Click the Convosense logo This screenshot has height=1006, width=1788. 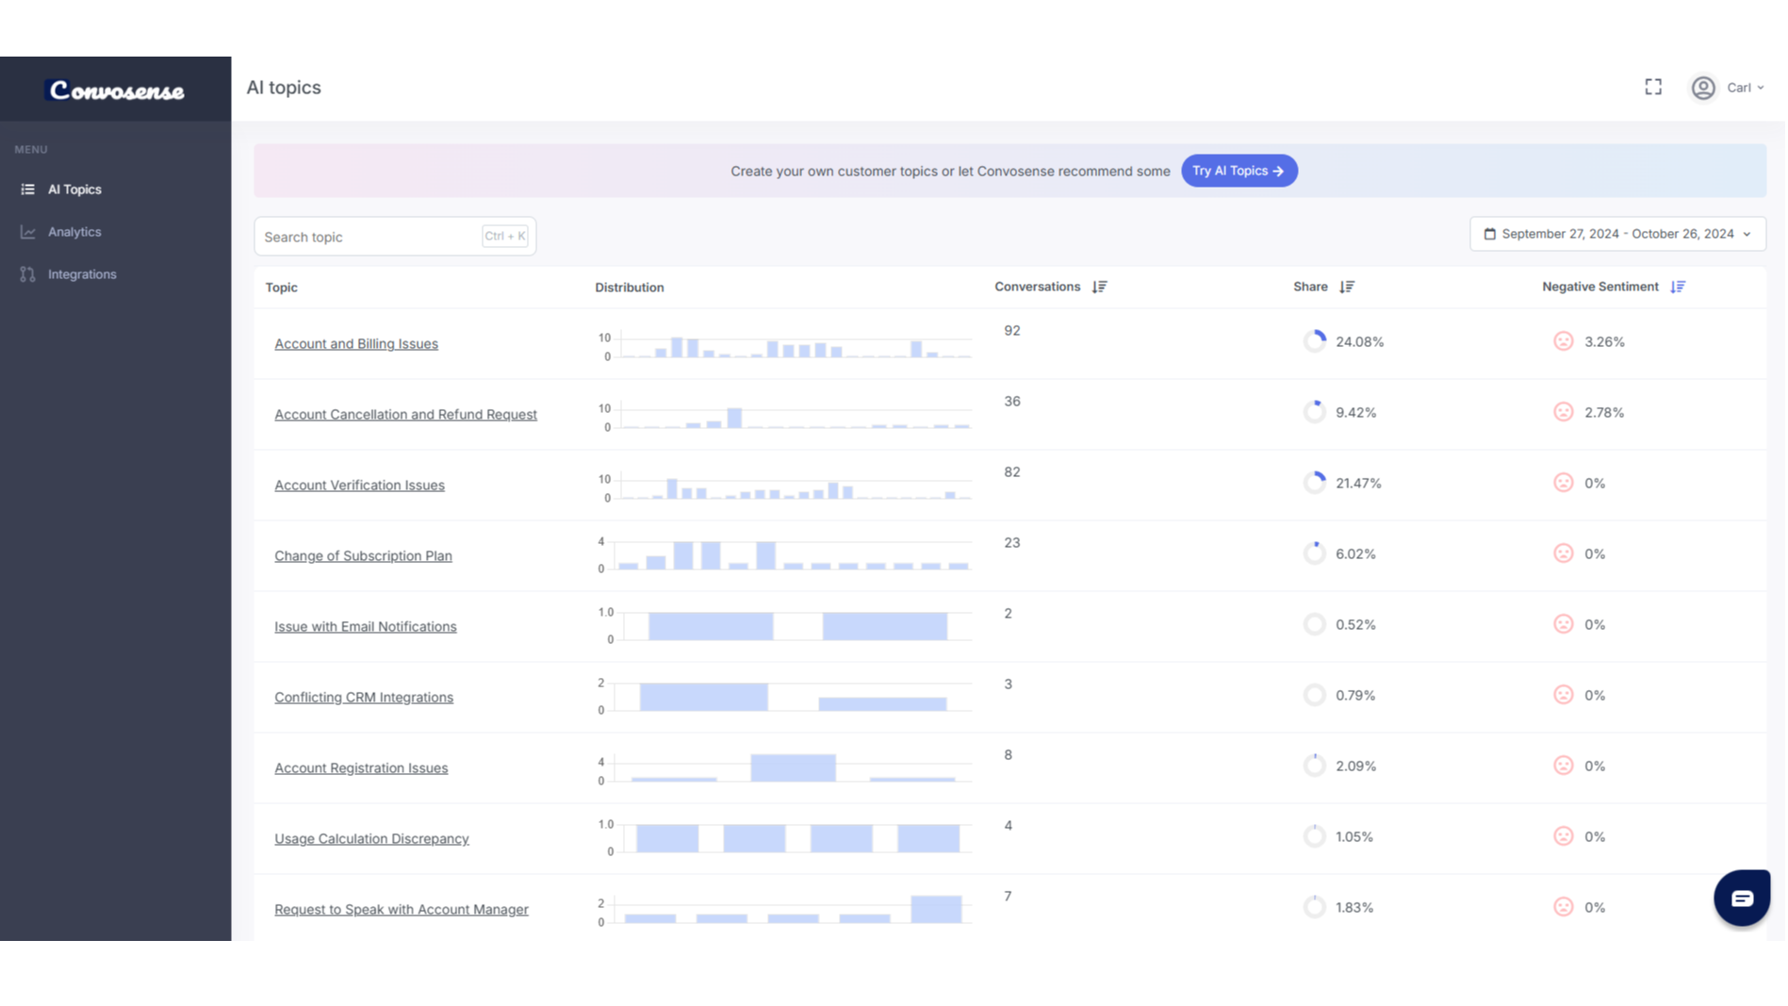[x=116, y=91]
